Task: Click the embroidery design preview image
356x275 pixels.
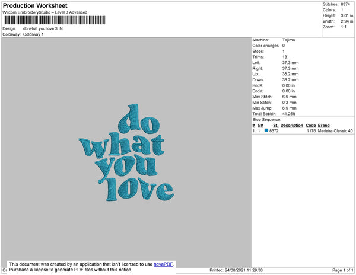Action: point(126,152)
